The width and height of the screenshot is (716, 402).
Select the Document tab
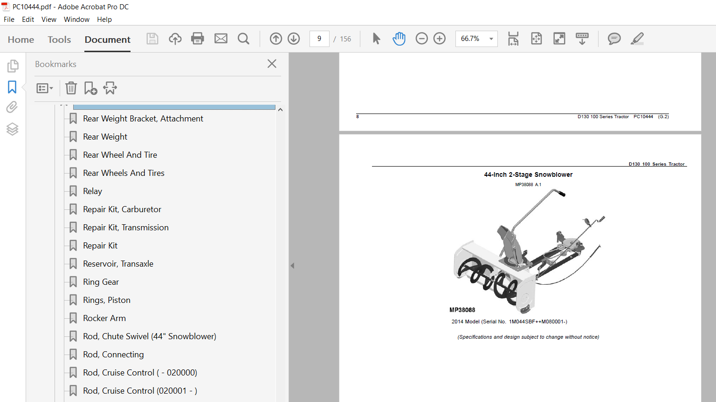click(108, 40)
